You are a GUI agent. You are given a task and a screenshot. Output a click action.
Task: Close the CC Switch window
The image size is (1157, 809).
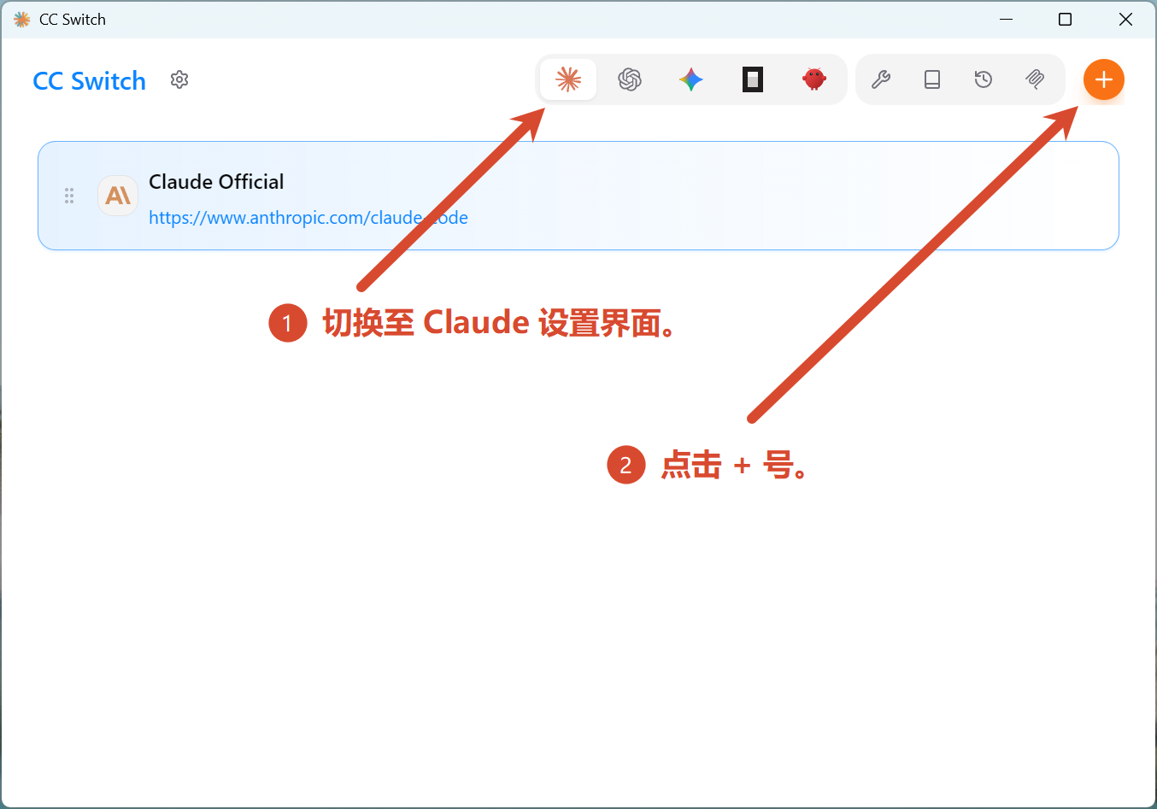pyautogui.click(x=1125, y=19)
